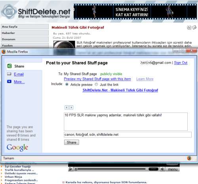Click the ShiftDelete.net logo
This screenshot has width=198, height=184.
point(35,12)
